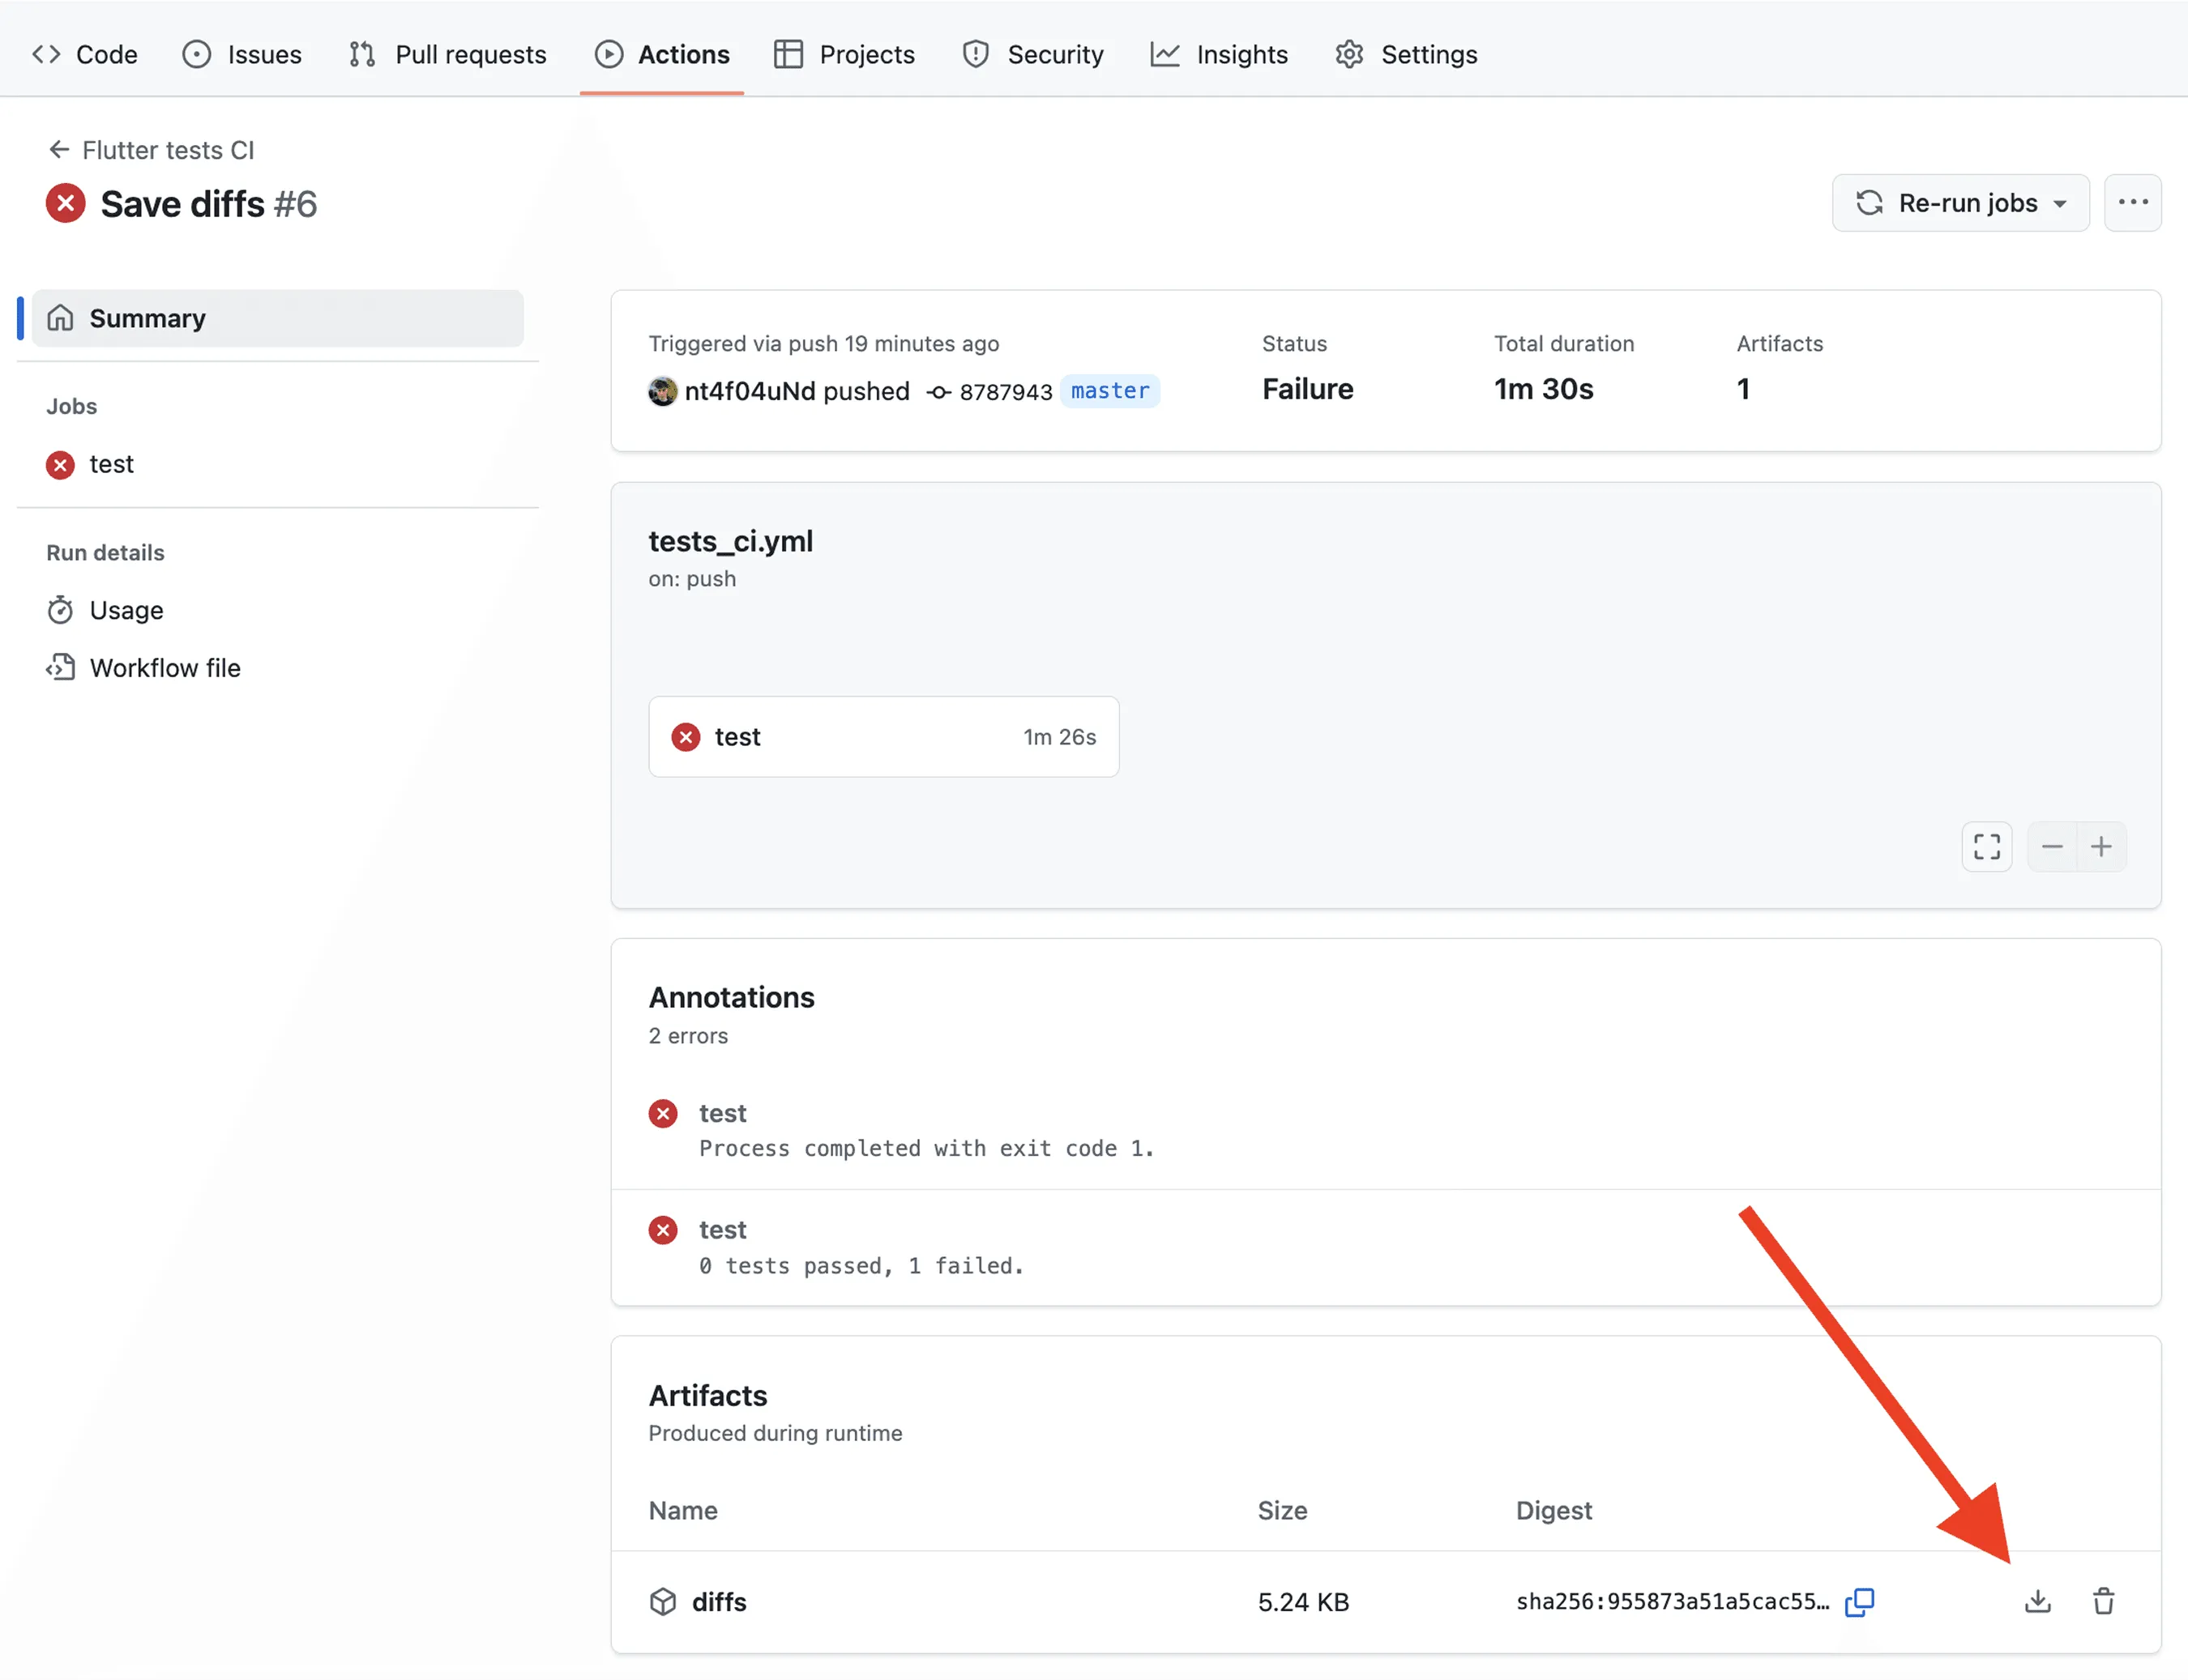Click the Failure status text
Viewport: 2188px width, 1680px height.
[x=1306, y=389]
